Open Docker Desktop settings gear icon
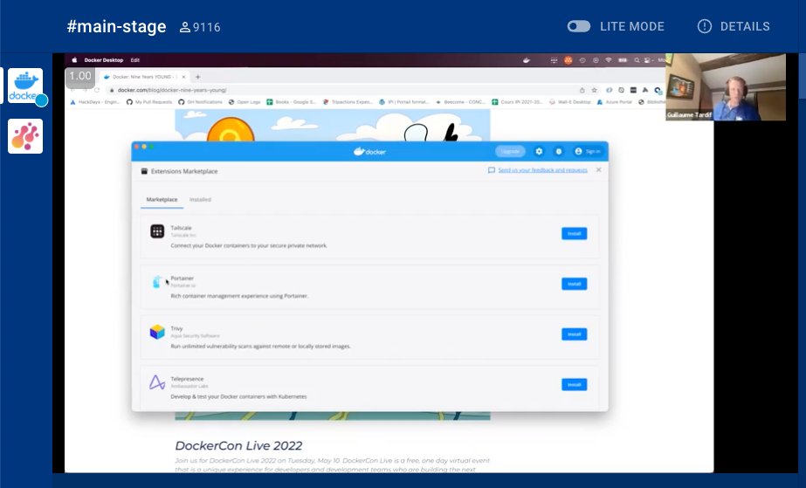Image resolution: width=806 pixels, height=488 pixels. [x=539, y=151]
